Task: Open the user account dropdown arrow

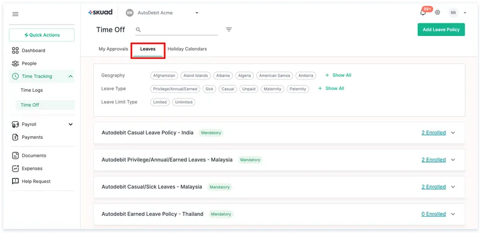Action: click(x=465, y=13)
